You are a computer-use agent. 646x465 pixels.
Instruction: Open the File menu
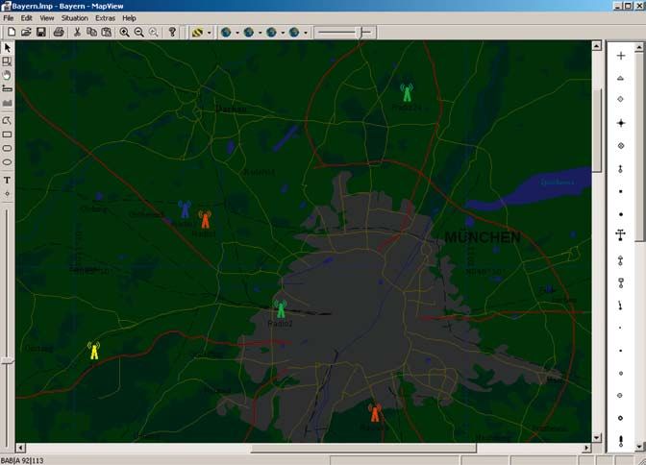coord(9,18)
